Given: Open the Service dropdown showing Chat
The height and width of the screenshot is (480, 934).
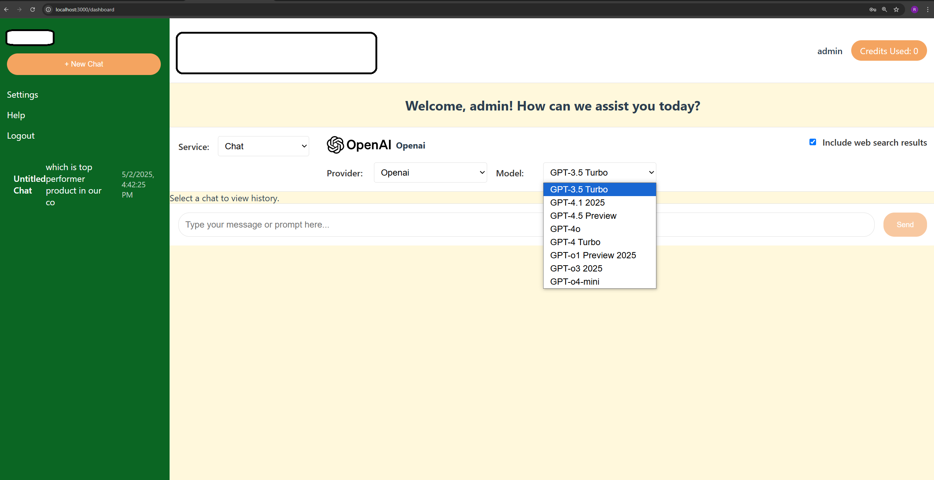Looking at the screenshot, I should coord(263,146).
